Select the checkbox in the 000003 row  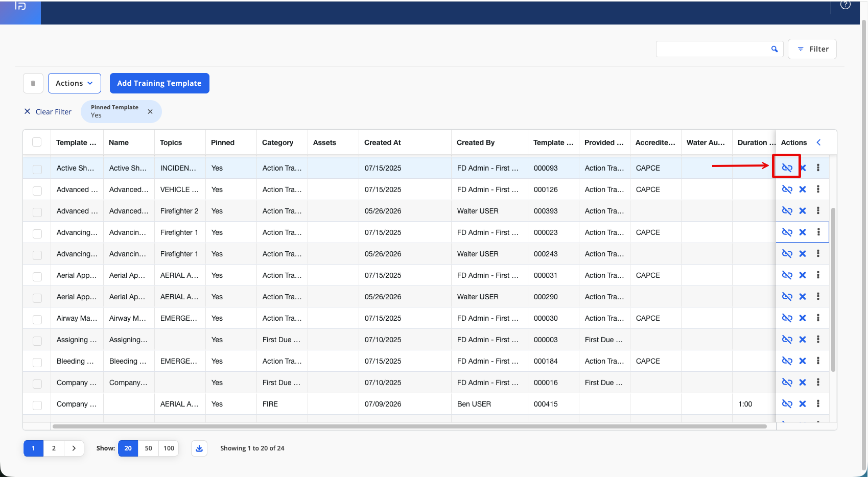[37, 340]
